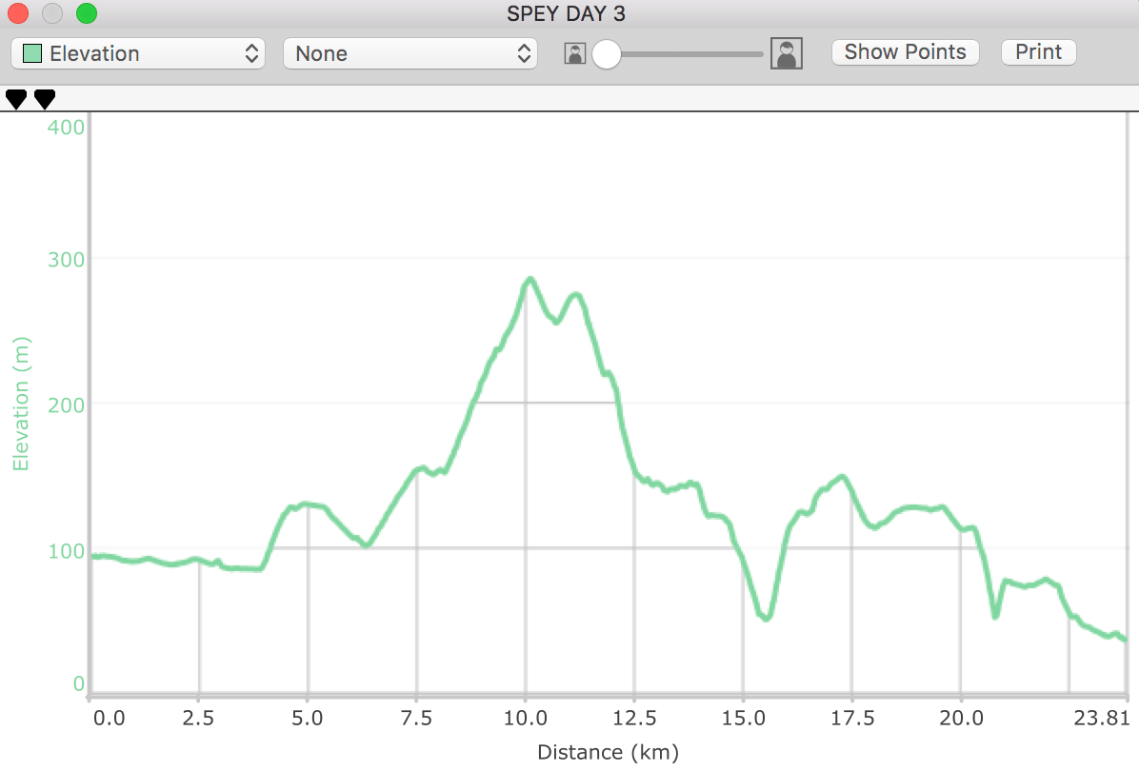Click the large person smoothing icon
The height and width of the screenshot is (771, 1139).
[786, 53]
